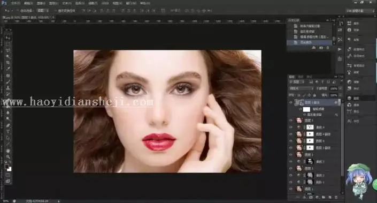
Task: Click the white smart filter mask thumbnail
Action: point(306,109)
